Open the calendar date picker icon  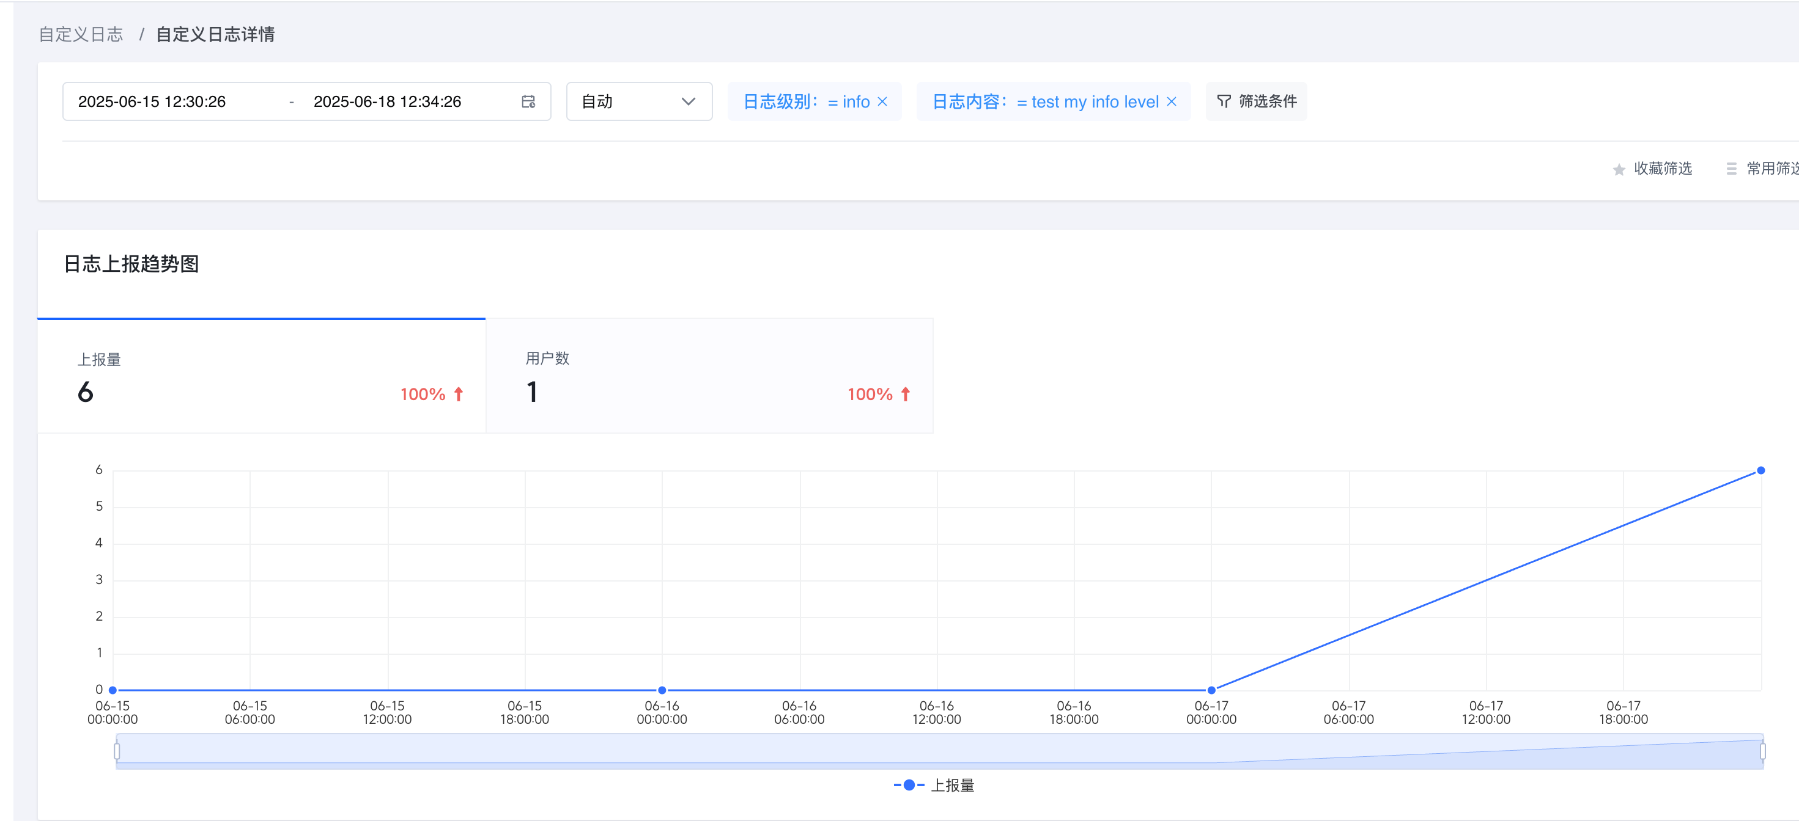pyautogui.click(x=528, y=102)
